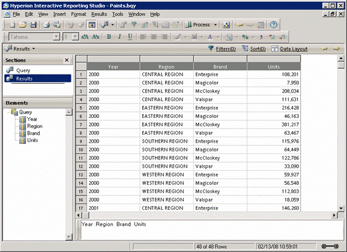This screenshot has height=252, width=347.
Task: Select row 7 header in results
Action: tap(81, 125)
